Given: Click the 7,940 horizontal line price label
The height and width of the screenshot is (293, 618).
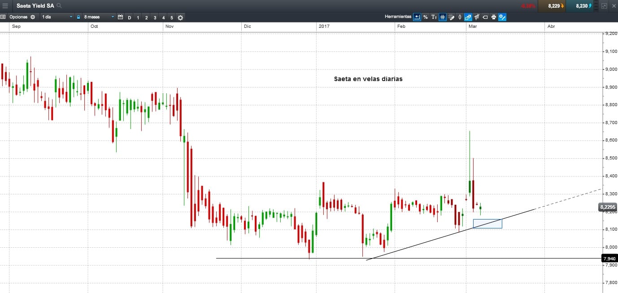Looking at the screenshot, I should (x=609, y=259).
